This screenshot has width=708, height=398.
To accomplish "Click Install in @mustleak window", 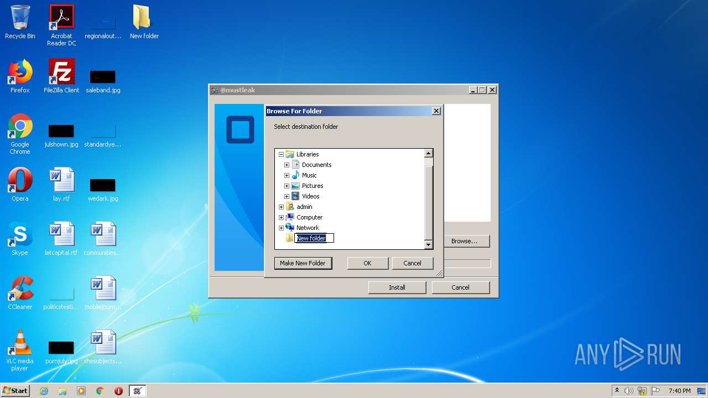I will pyautogui.click(x=397, y=287).
